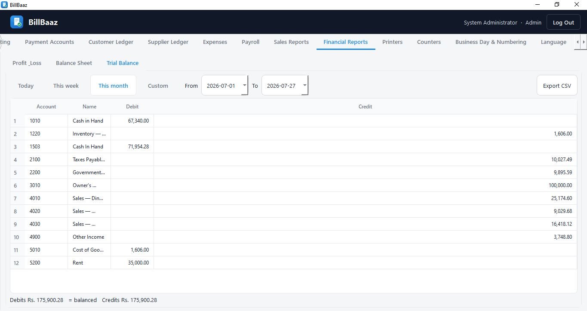Select account cell 1503
The image size is (587, 311).
tap(46, 147)
